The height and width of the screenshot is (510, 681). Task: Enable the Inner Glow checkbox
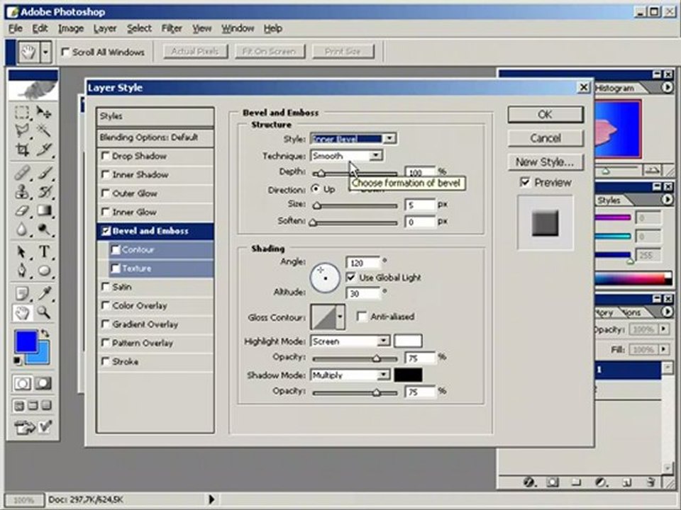coord(105,211)
